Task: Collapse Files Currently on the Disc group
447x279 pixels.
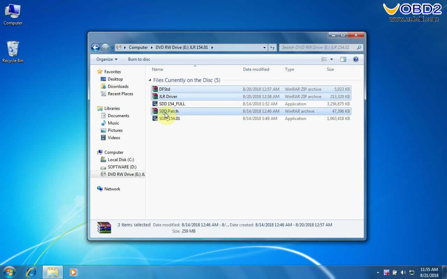Action: 150,80
